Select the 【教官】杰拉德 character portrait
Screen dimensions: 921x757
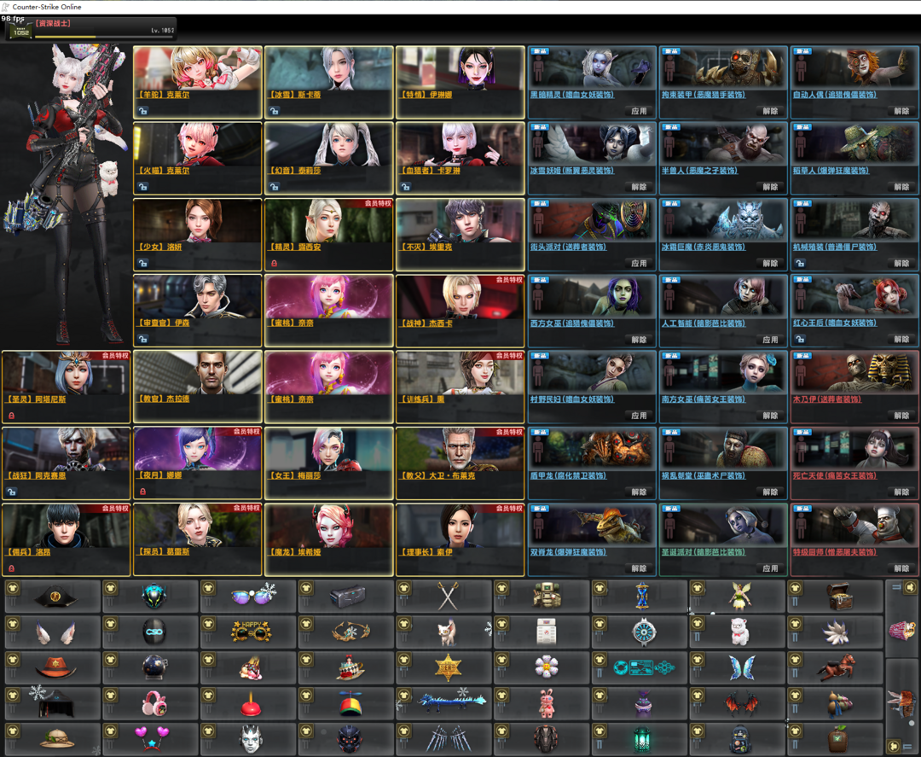(197, 373)
